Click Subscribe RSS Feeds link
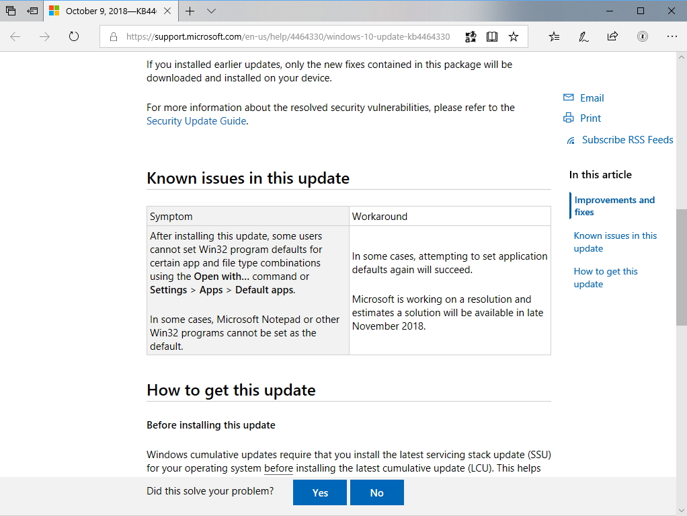Viewport: 687px width, 516px height. (627, 140)
